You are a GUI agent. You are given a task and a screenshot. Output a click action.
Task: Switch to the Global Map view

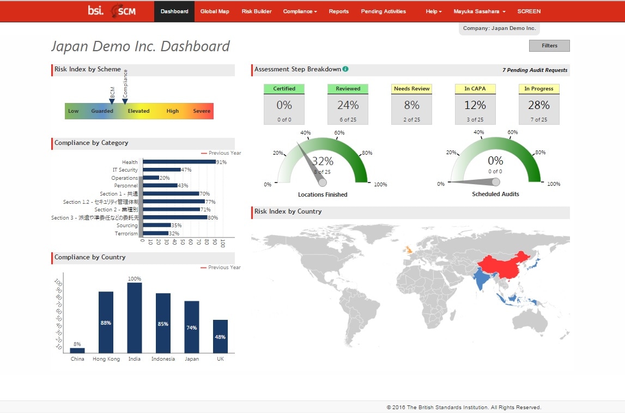pos(215,10)
